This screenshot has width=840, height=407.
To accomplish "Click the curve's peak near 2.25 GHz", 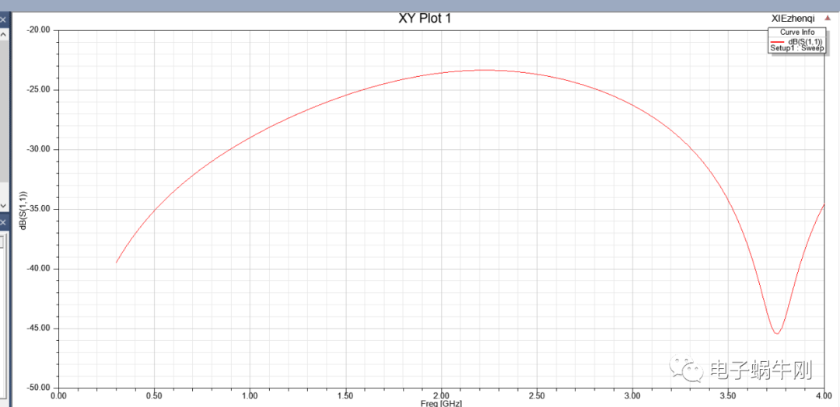I will pyautogui.click(x=484, y=70).
